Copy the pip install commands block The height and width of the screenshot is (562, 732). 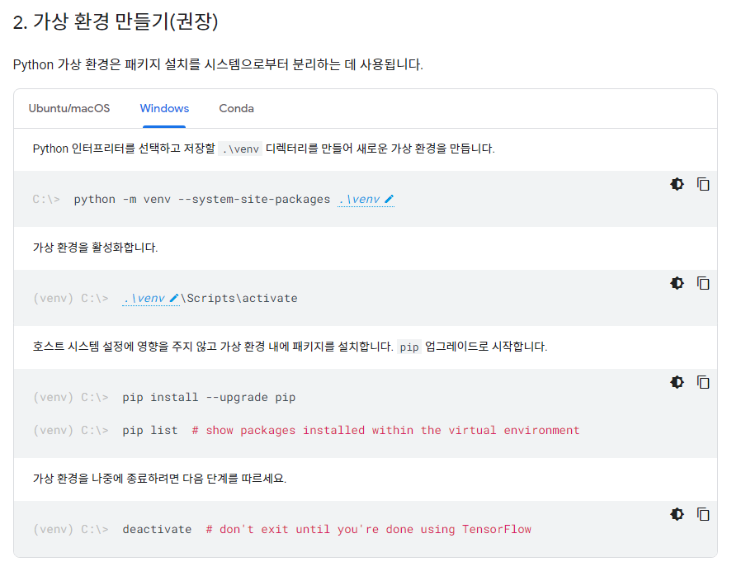(x=703, y=382)
